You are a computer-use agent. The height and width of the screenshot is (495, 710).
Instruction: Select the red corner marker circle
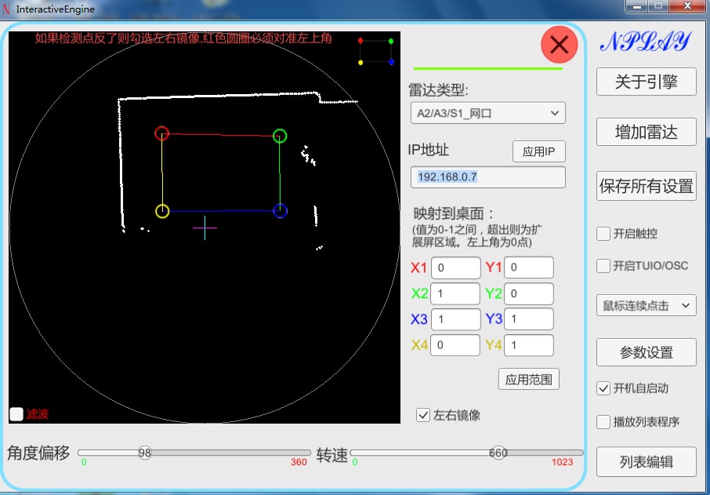tap(161, 133)
